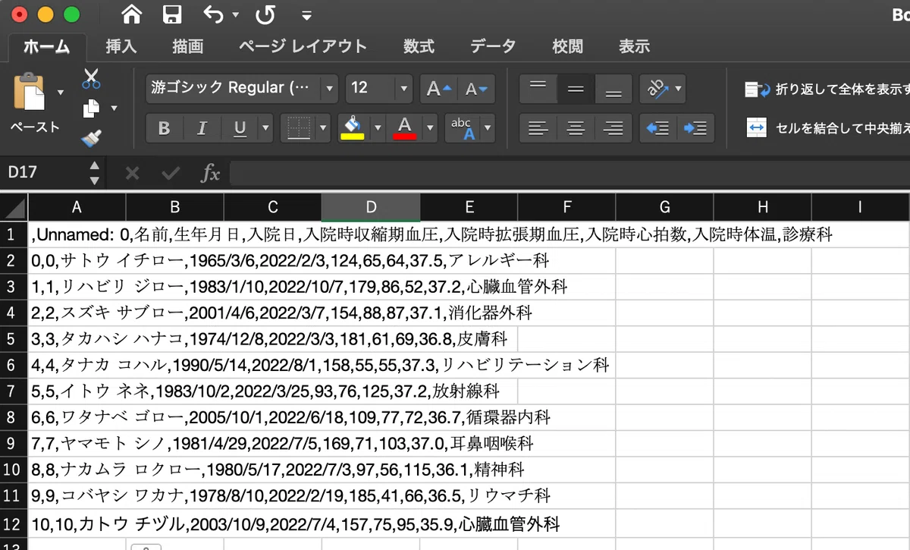The width and height of the screenshot is (910, 550).
Task: Click セルを結合して中央揃え button
Action: coord(827,128)
